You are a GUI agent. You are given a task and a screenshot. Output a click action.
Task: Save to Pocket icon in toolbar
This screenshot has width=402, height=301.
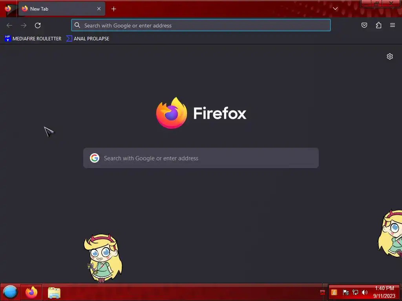pos(364,25)
